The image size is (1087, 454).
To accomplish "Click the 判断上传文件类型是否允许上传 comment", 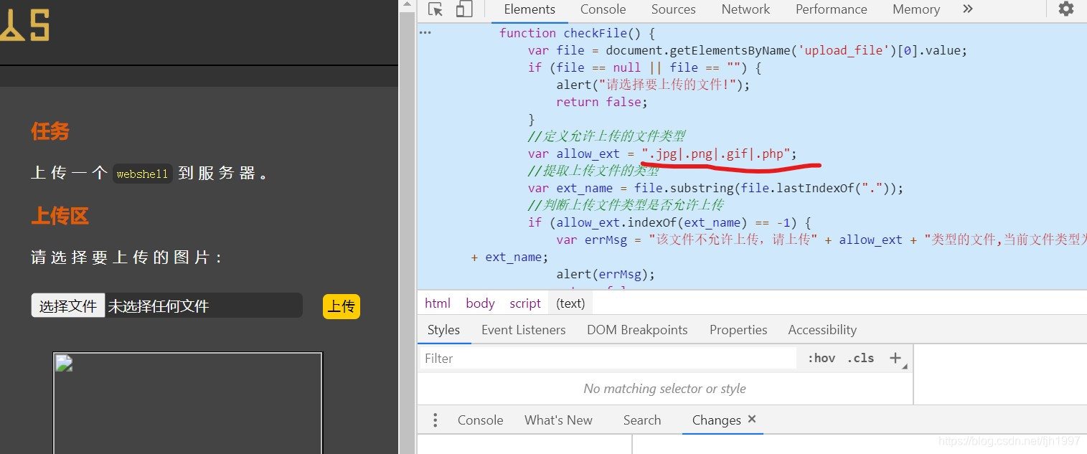I will [626, 205].
